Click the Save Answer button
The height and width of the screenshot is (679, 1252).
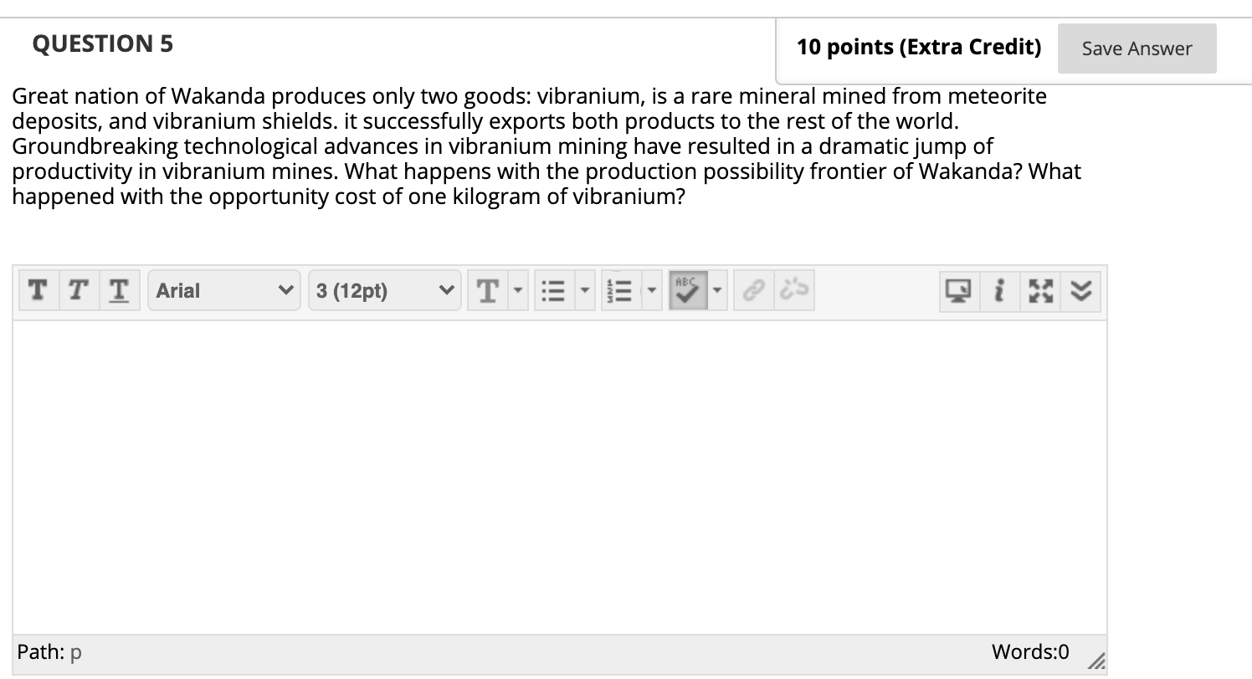click(x=1137, y=48)
